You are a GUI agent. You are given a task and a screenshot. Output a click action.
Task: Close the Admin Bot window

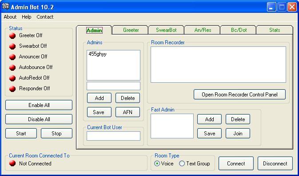tap(292, 7)
